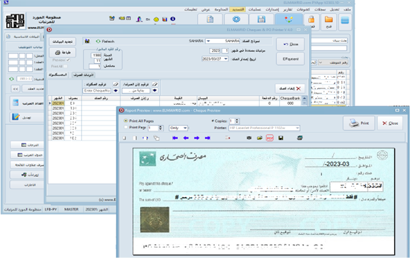The height and width of the screenshot is (258, 410).
Task: Click the whole page view icon in Report Preview
Action: point(134,138)
